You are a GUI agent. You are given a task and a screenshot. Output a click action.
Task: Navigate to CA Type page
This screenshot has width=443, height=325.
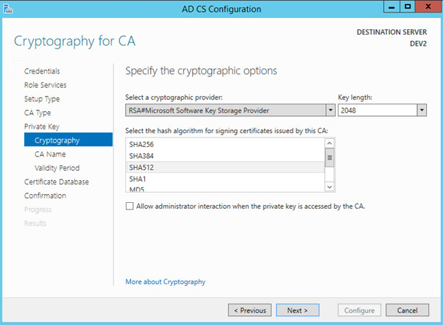pyautogui.click(x=38, y=113)
